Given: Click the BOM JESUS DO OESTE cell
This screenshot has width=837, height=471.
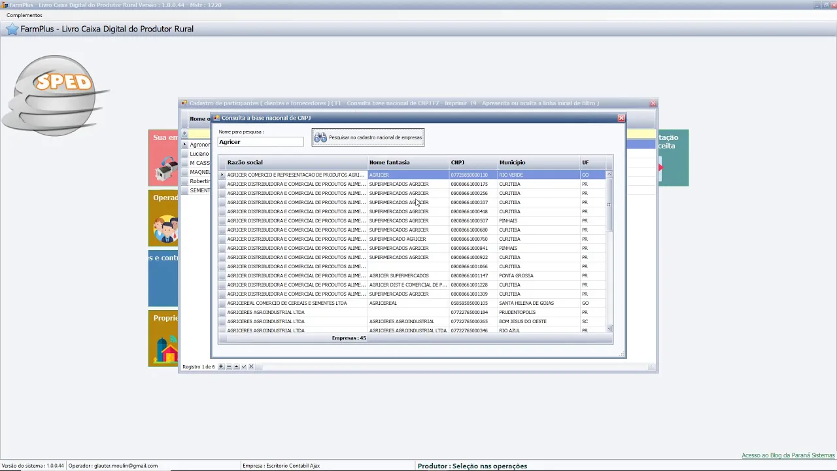Looking at the screenshot, I should pos(539,321).
